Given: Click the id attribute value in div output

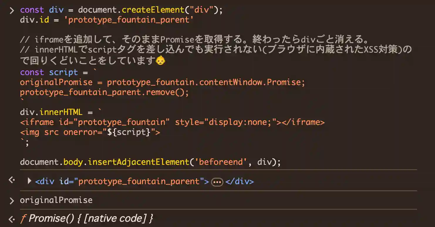Looking at the screenshot, I should pyautogui.click(x=139, y=181).
